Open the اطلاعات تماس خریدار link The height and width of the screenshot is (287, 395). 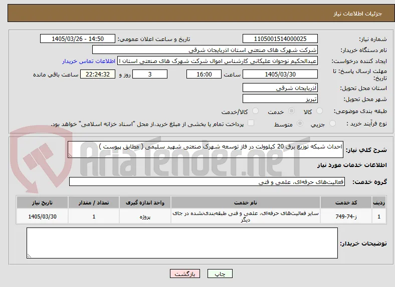click(89, 61)
